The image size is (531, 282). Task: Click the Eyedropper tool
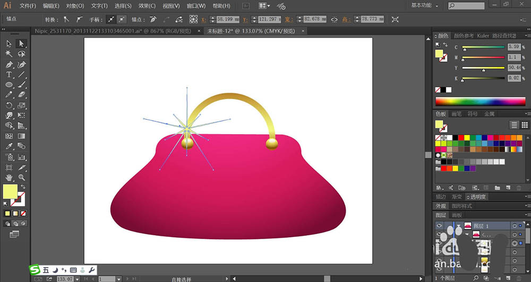pos(9,146)
